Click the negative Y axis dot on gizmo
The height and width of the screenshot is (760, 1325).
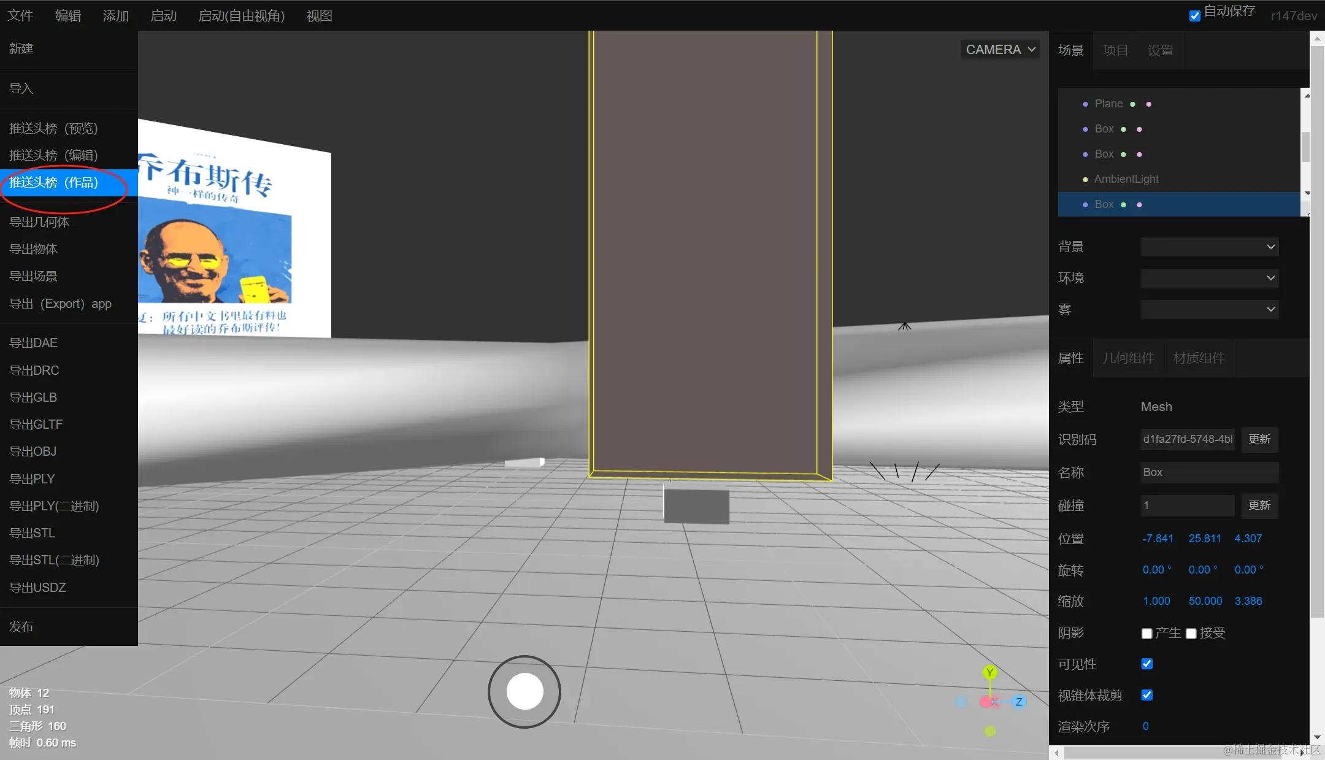pyautogui.click(x=990, y=731)
